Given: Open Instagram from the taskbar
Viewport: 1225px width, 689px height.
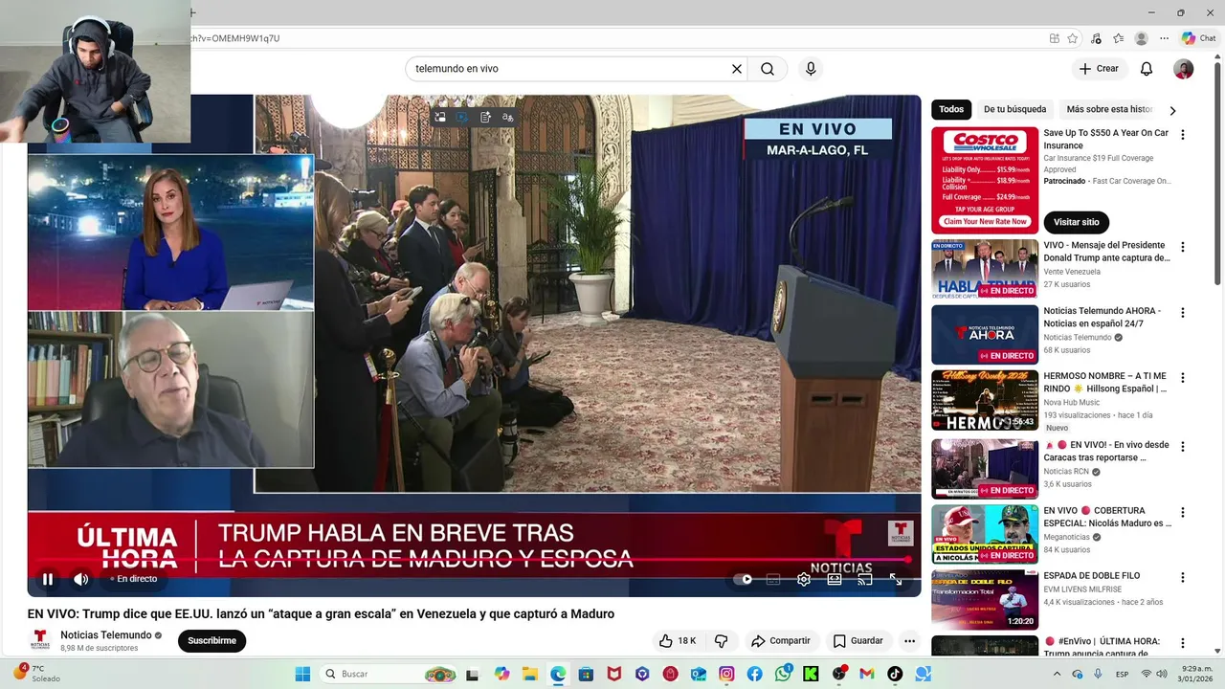Looking at the screenshot, I should [726, 674].
